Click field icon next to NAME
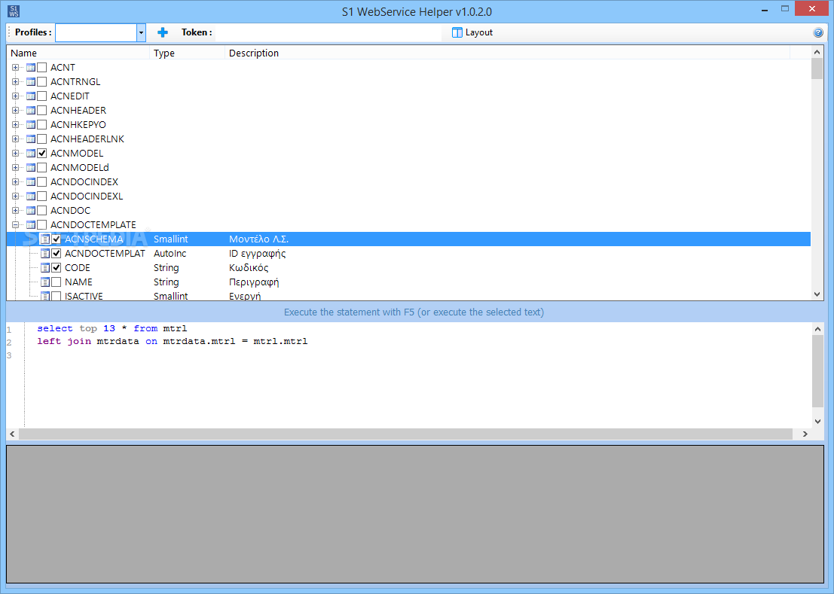Image resolution: width=834 pixels, height=594 pixels. coord(45,282)
